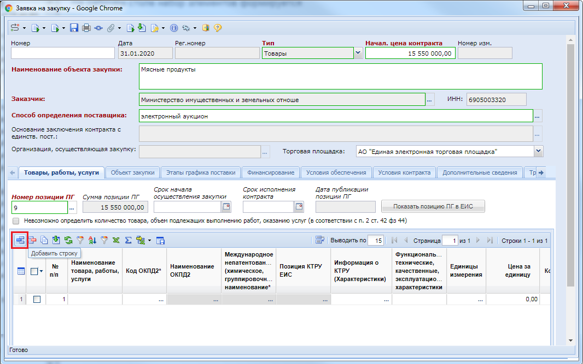583x364 pixels.
Task: Click the import into table icon with green arrow
Action: tap(56, 241)
